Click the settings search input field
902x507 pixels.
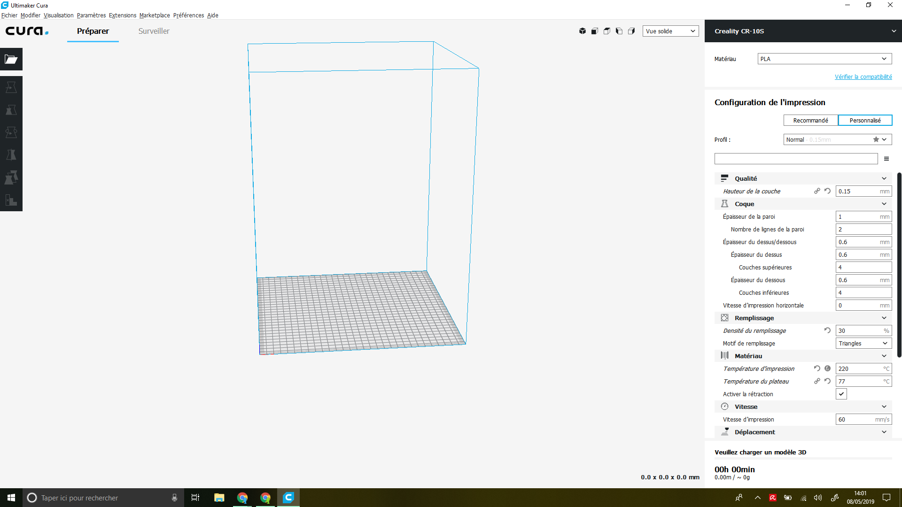796,159
